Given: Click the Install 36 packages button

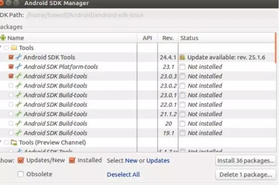Looking at the screenshot, I should (246, 161).
